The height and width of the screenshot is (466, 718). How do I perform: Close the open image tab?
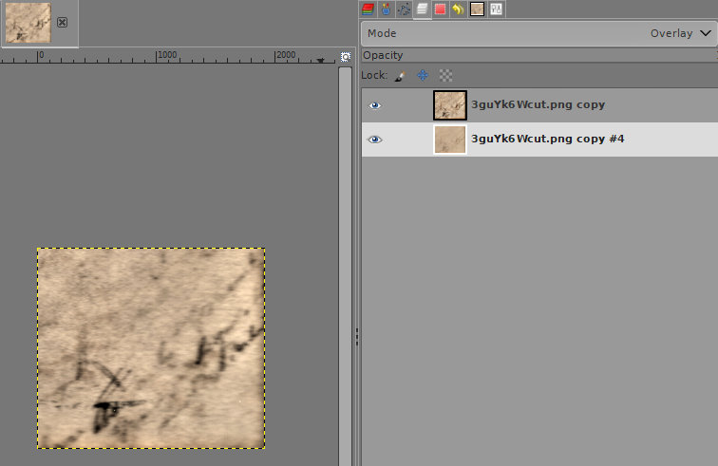[x=62, y=22]
